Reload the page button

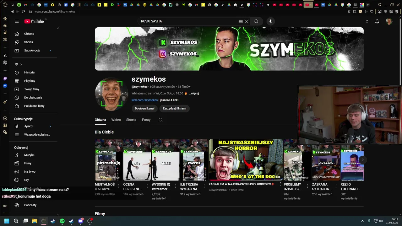click(24, 12)
